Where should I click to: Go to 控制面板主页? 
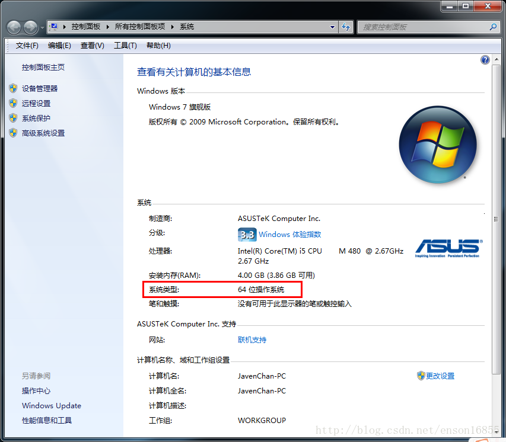pyautogui.click(x=43, y=67)
